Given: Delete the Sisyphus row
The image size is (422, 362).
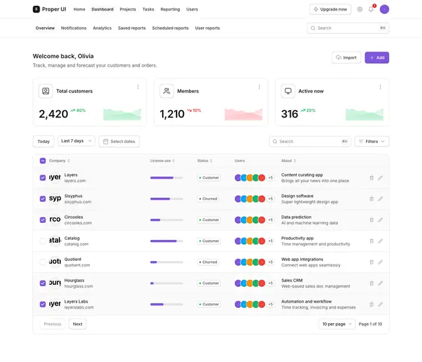Looking at the screenshot, I should click(x=371, y=198).
